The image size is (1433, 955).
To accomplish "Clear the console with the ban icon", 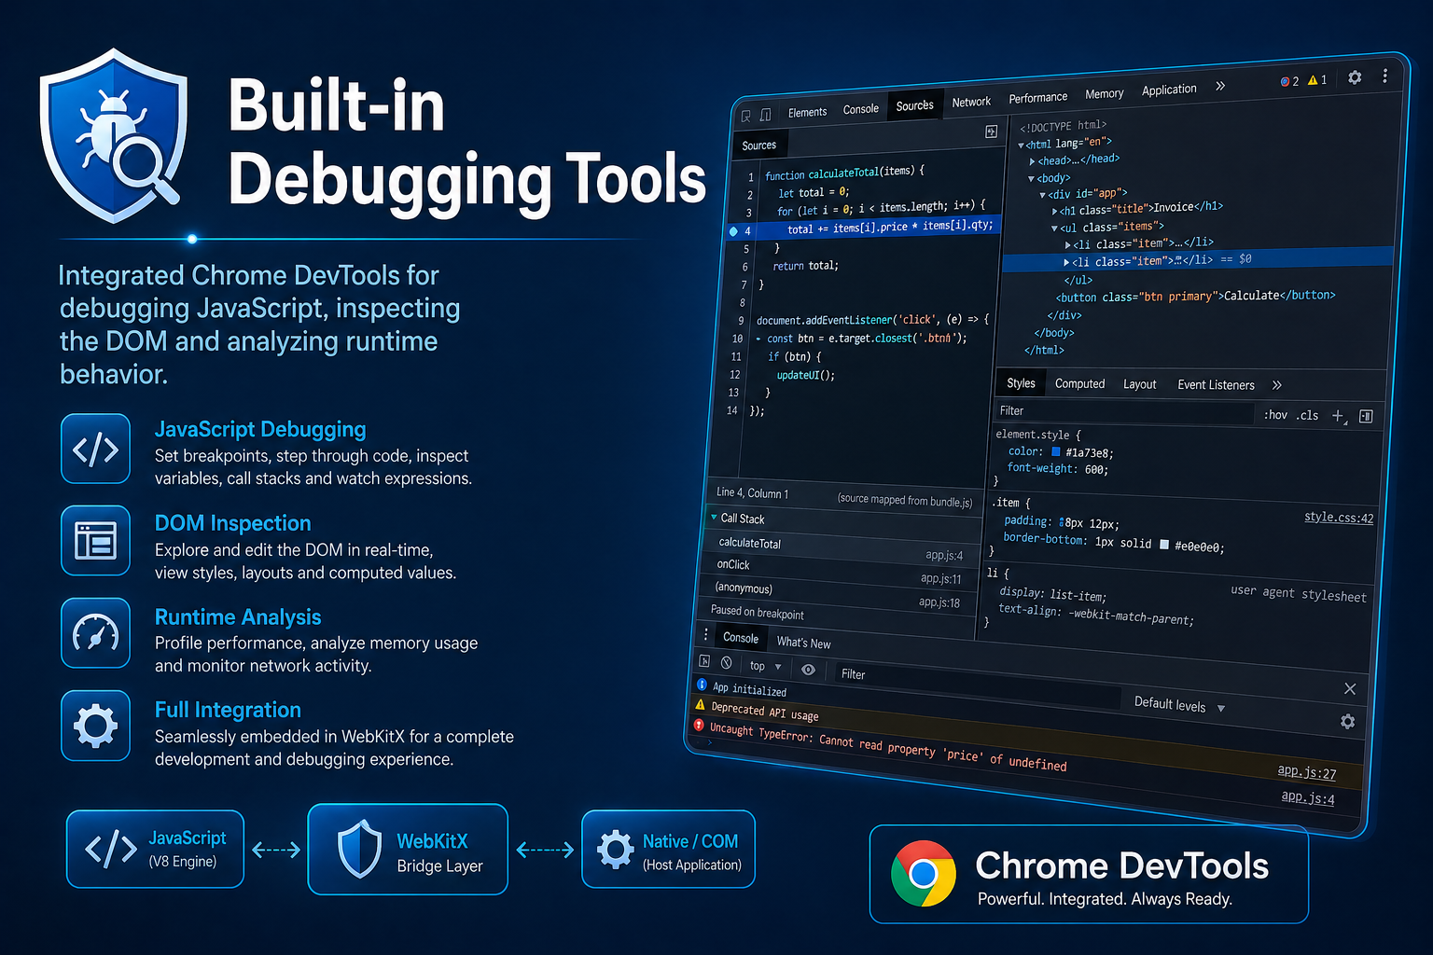I will pyautogui.click(x=728, y=664).
